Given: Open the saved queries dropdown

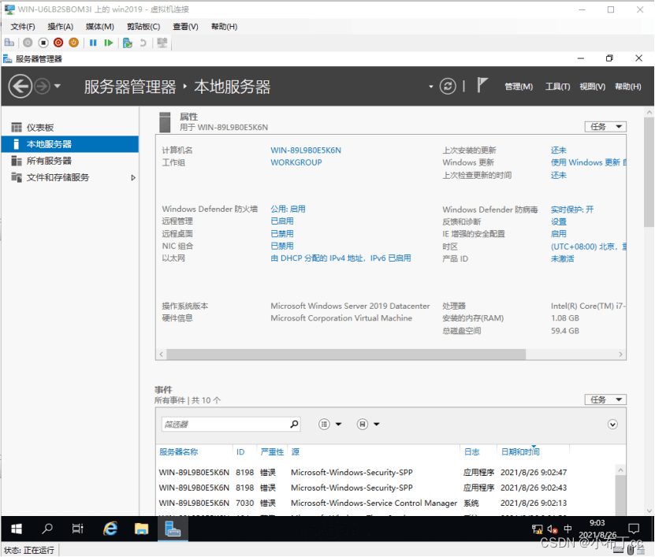Looking at the screenshot, I should 368,424.
